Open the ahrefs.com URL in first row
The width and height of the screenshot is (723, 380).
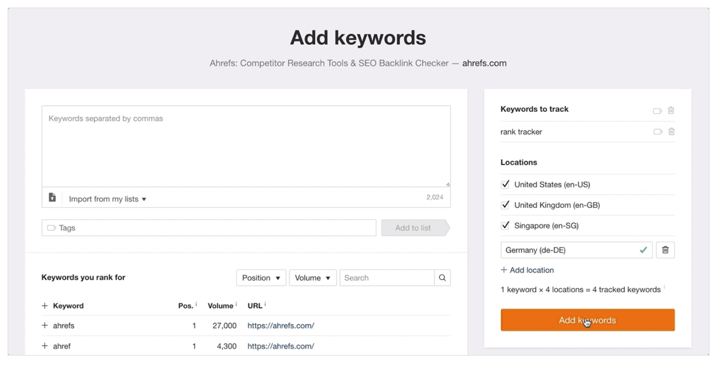pyautogui.click(x=281, y=325)
